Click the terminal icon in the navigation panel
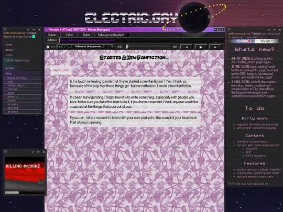This screenshot has width=283, height=212. (5, 29)
